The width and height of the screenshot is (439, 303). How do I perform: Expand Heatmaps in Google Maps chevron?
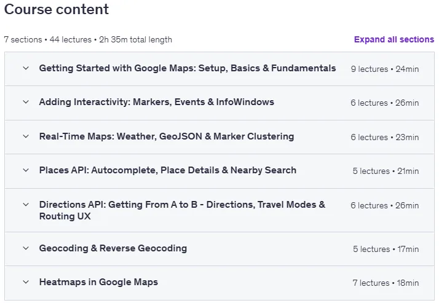click(x=26, y=282)
